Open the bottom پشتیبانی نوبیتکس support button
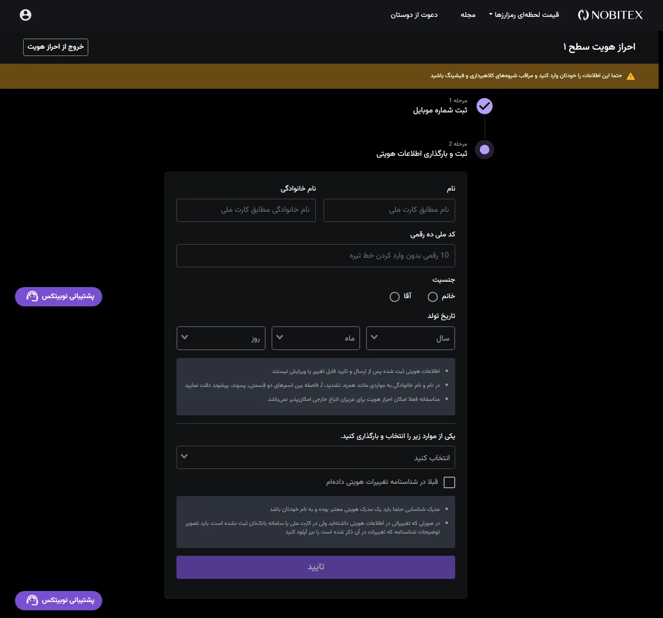Image resolution: width=663 pixels, height=618 pixels. click(x=58, y=600)
